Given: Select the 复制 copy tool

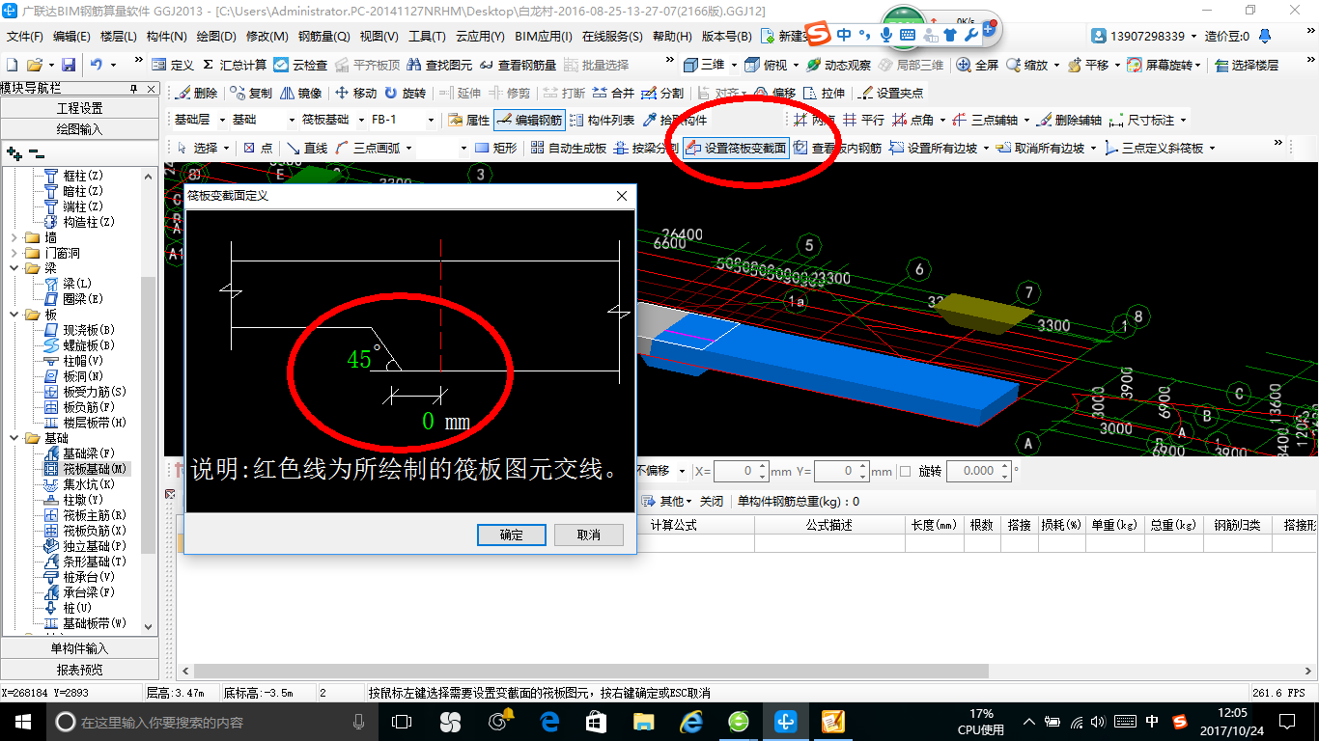Looking at the screenshot, I should click(252, 93).
